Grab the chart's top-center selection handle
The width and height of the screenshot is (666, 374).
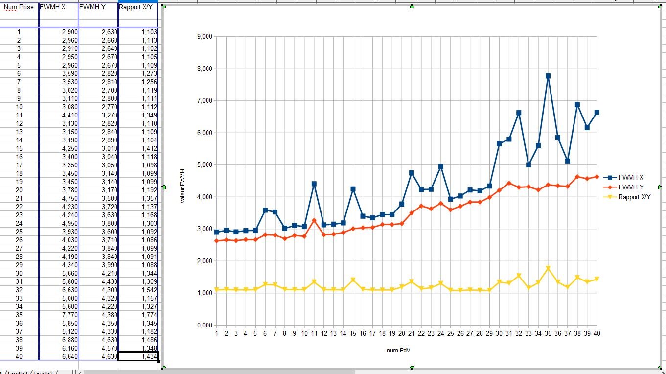tap(412, 6)
